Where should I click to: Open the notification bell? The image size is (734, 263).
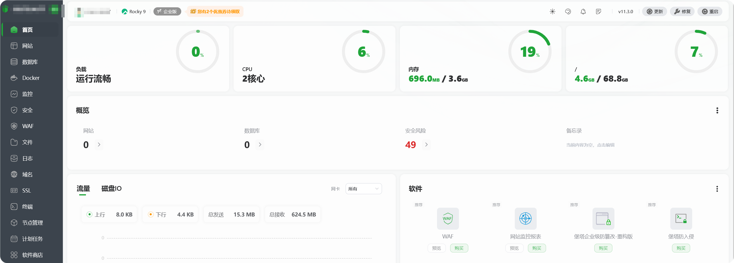tap(583, 12)
